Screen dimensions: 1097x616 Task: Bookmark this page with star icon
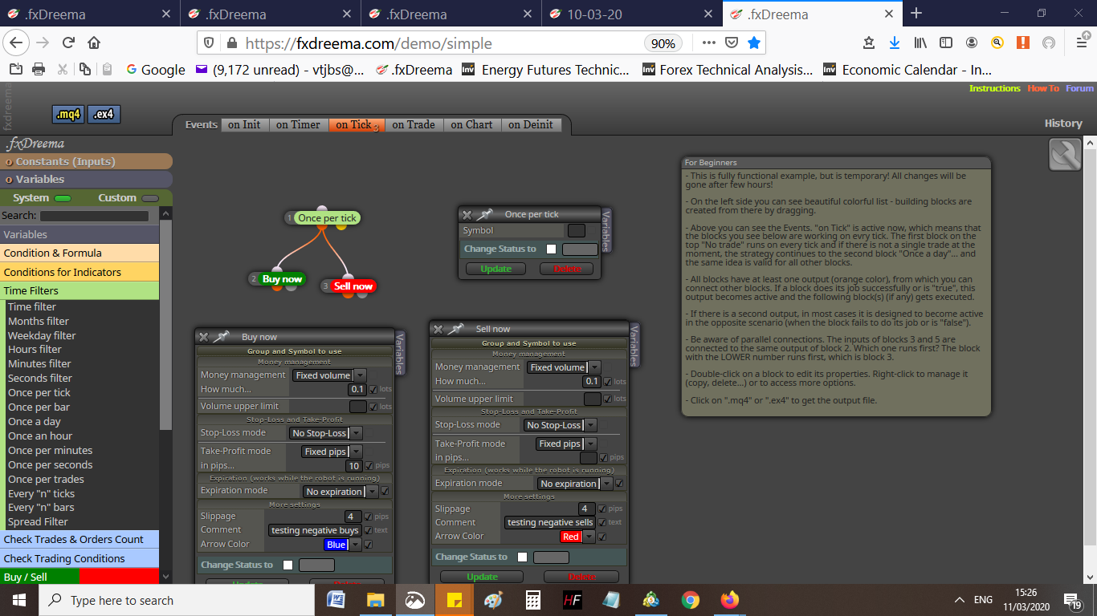tap(754, 43)
